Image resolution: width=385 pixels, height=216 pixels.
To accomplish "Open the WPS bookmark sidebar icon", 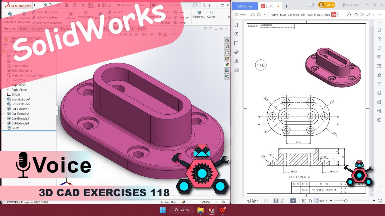I will [236, 25].
